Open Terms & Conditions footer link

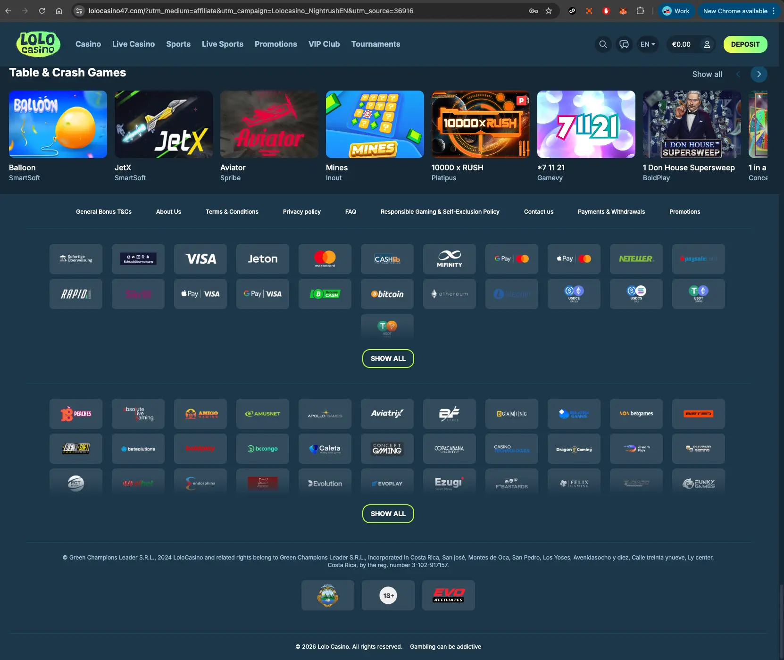tap(232, 212)
